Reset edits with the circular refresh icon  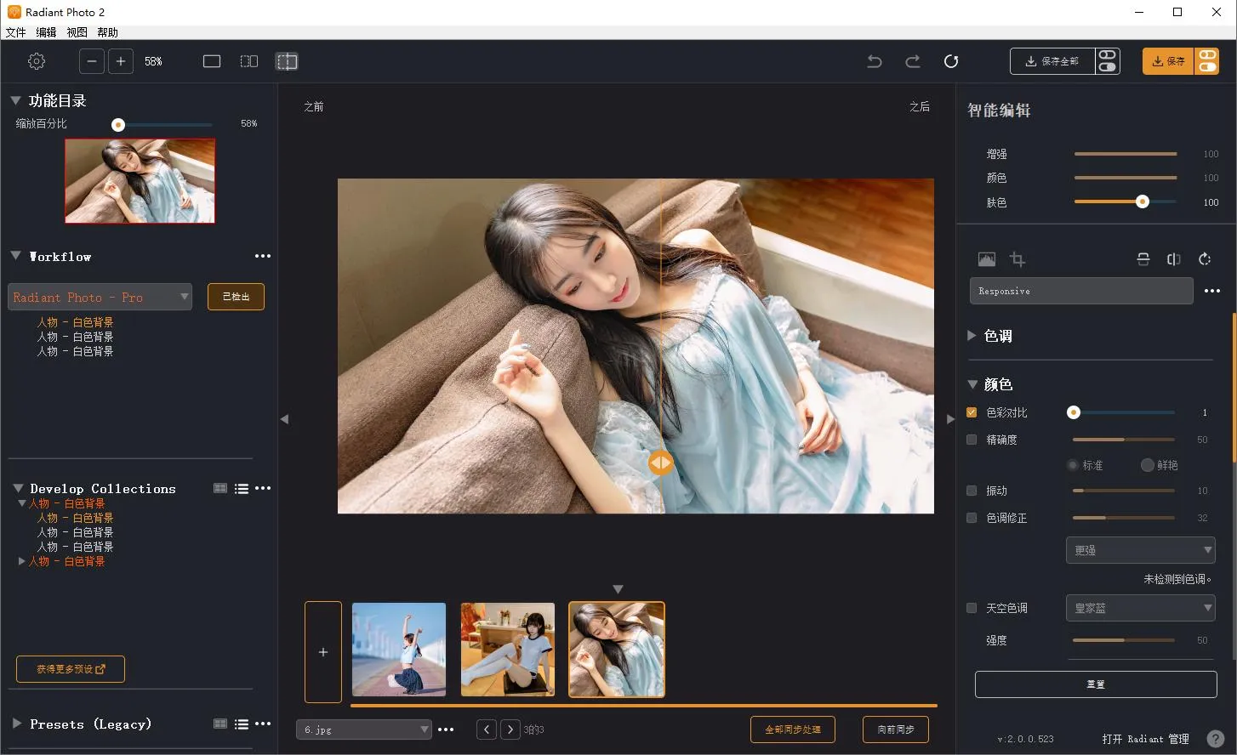coord(951,61)
